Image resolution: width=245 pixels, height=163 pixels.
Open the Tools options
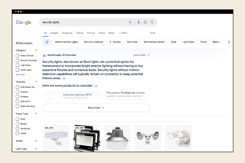click(x=152, y=33)
